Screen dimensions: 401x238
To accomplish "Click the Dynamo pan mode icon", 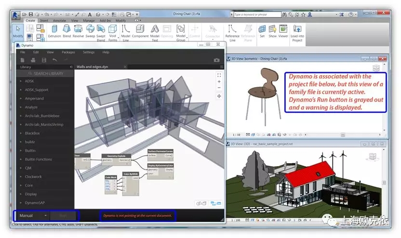I will [x=219, y=96].
